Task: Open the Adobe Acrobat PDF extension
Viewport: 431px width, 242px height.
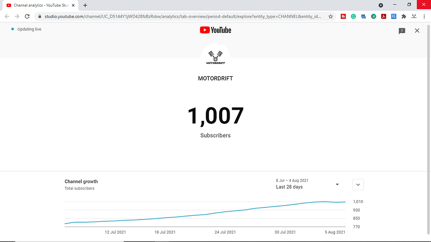Action: click(384, 16)
